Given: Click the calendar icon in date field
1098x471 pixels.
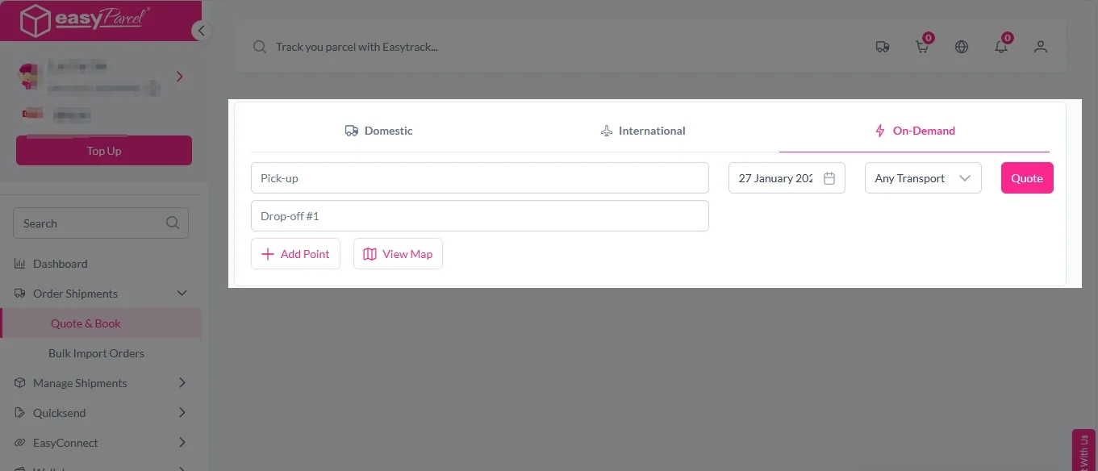Looking at the screenshot, I should click(829, 178).
